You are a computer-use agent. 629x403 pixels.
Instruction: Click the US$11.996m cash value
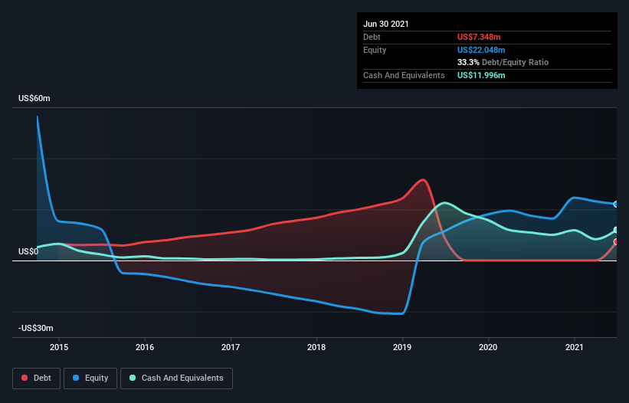[x=481, y=75]
